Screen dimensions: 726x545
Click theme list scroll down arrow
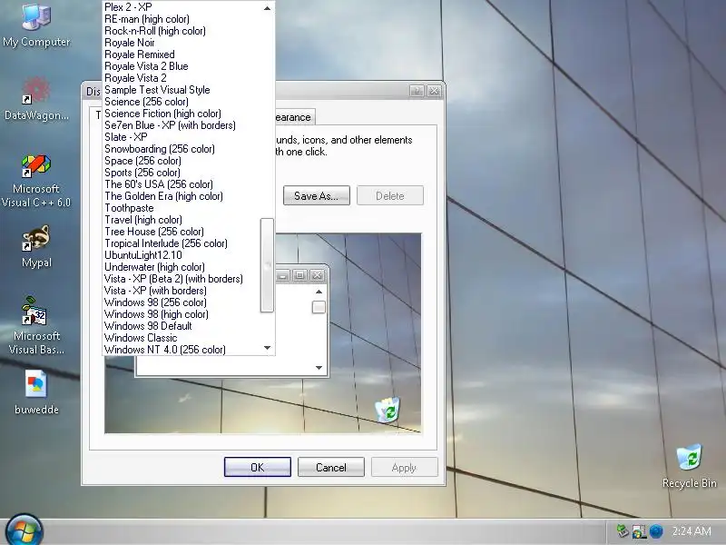(267, 348)
